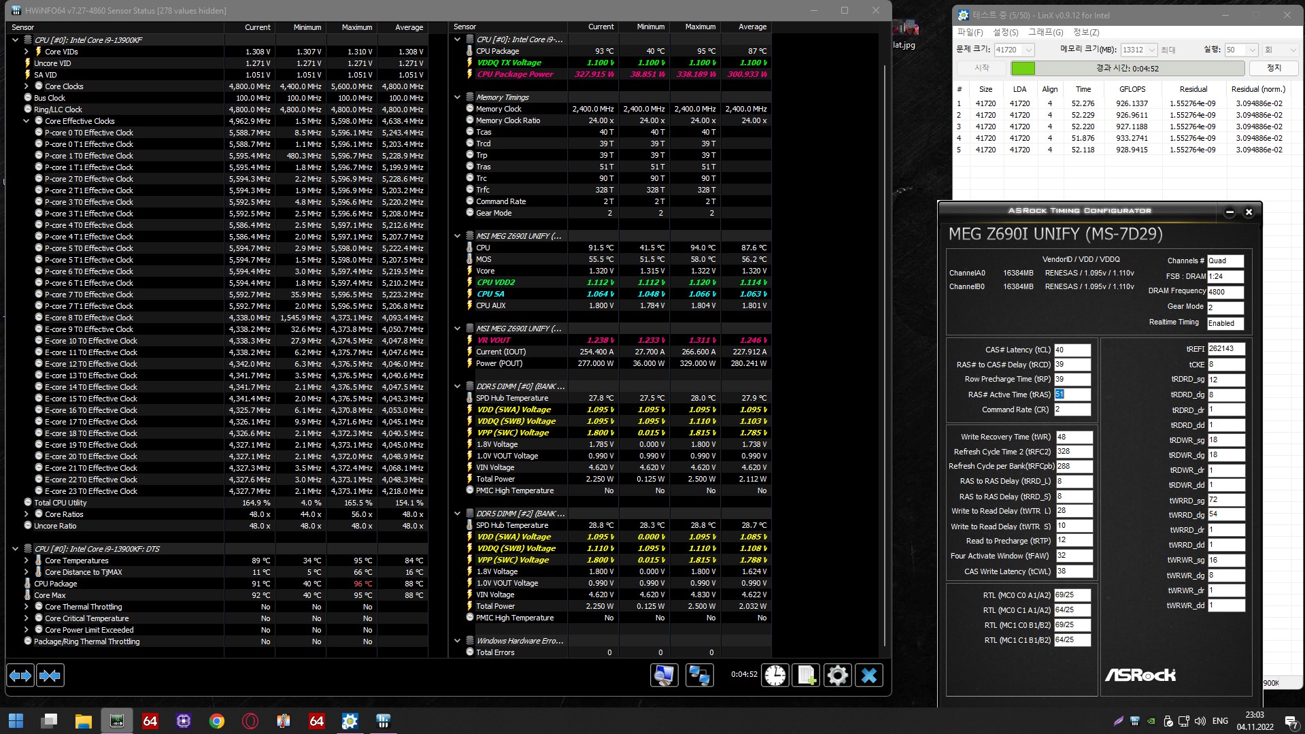Click the expand columns arrows icon
Screen dimensions: 1305x734
(x=20, y=675)
